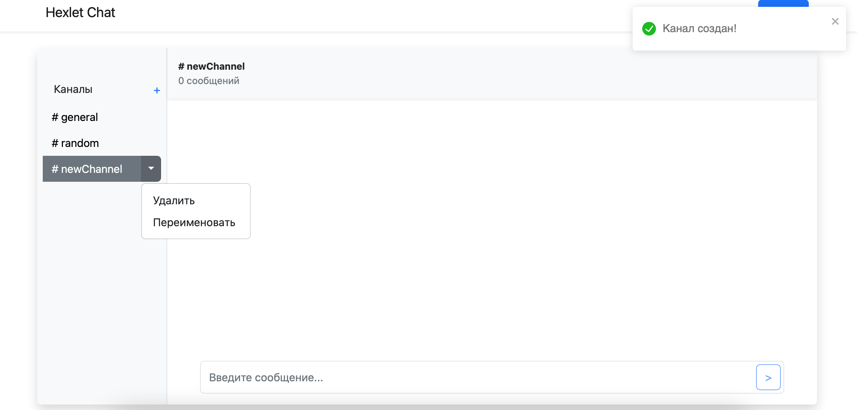This screenshot has height=410, width=857.
Task: Click the send arrow icon next to message field
Action: pyautogui.click(x=768, y=377)
